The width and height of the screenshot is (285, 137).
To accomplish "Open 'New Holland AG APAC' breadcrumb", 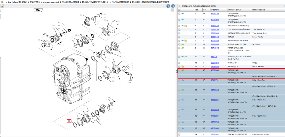I will point(17,2).
